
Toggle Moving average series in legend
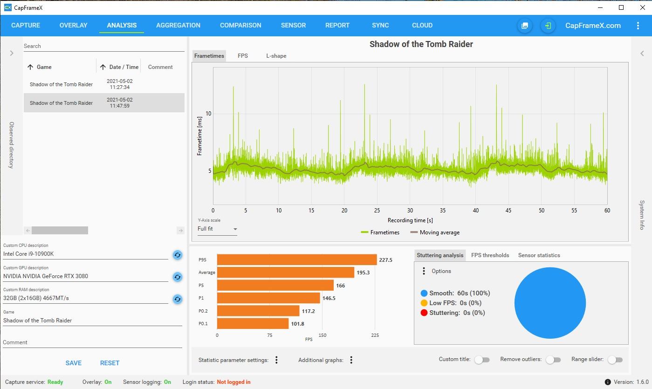point(435,232)
